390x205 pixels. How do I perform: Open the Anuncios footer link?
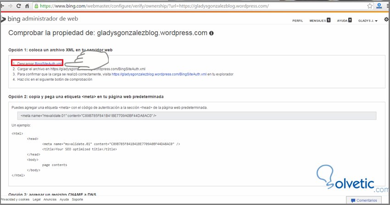pos(50,199)
